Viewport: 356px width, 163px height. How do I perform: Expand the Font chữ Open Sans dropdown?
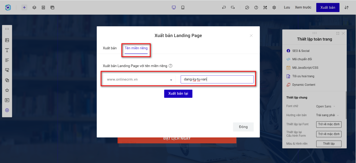[326, 106]
